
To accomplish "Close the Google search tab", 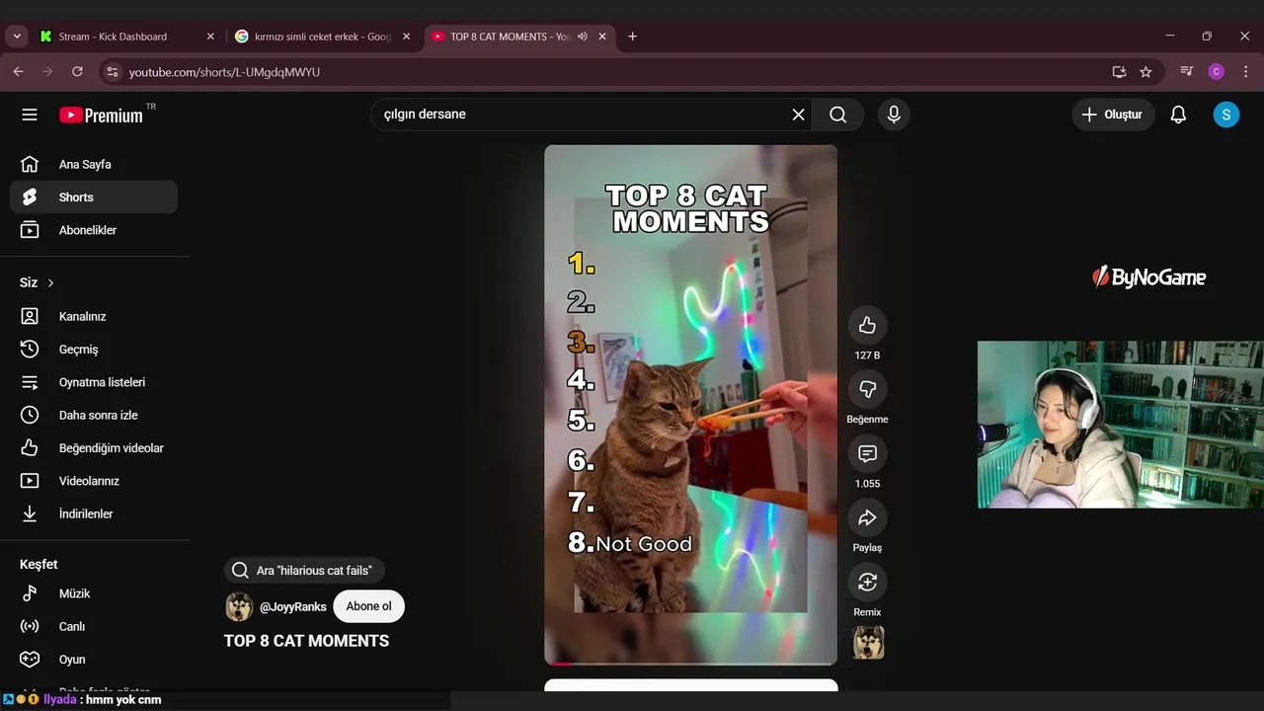I will (x=406, y=37).
